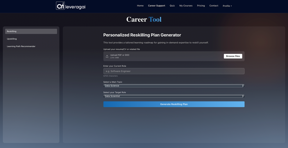The width and height of the screenshot is (288, 148).
Task: Open the Contact page
Action: point(214,6)
